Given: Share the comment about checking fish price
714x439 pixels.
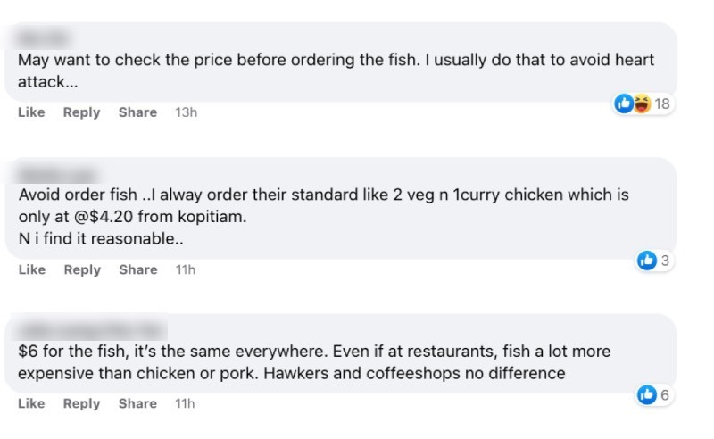Looking at the screenshot, I should [137, 112].
